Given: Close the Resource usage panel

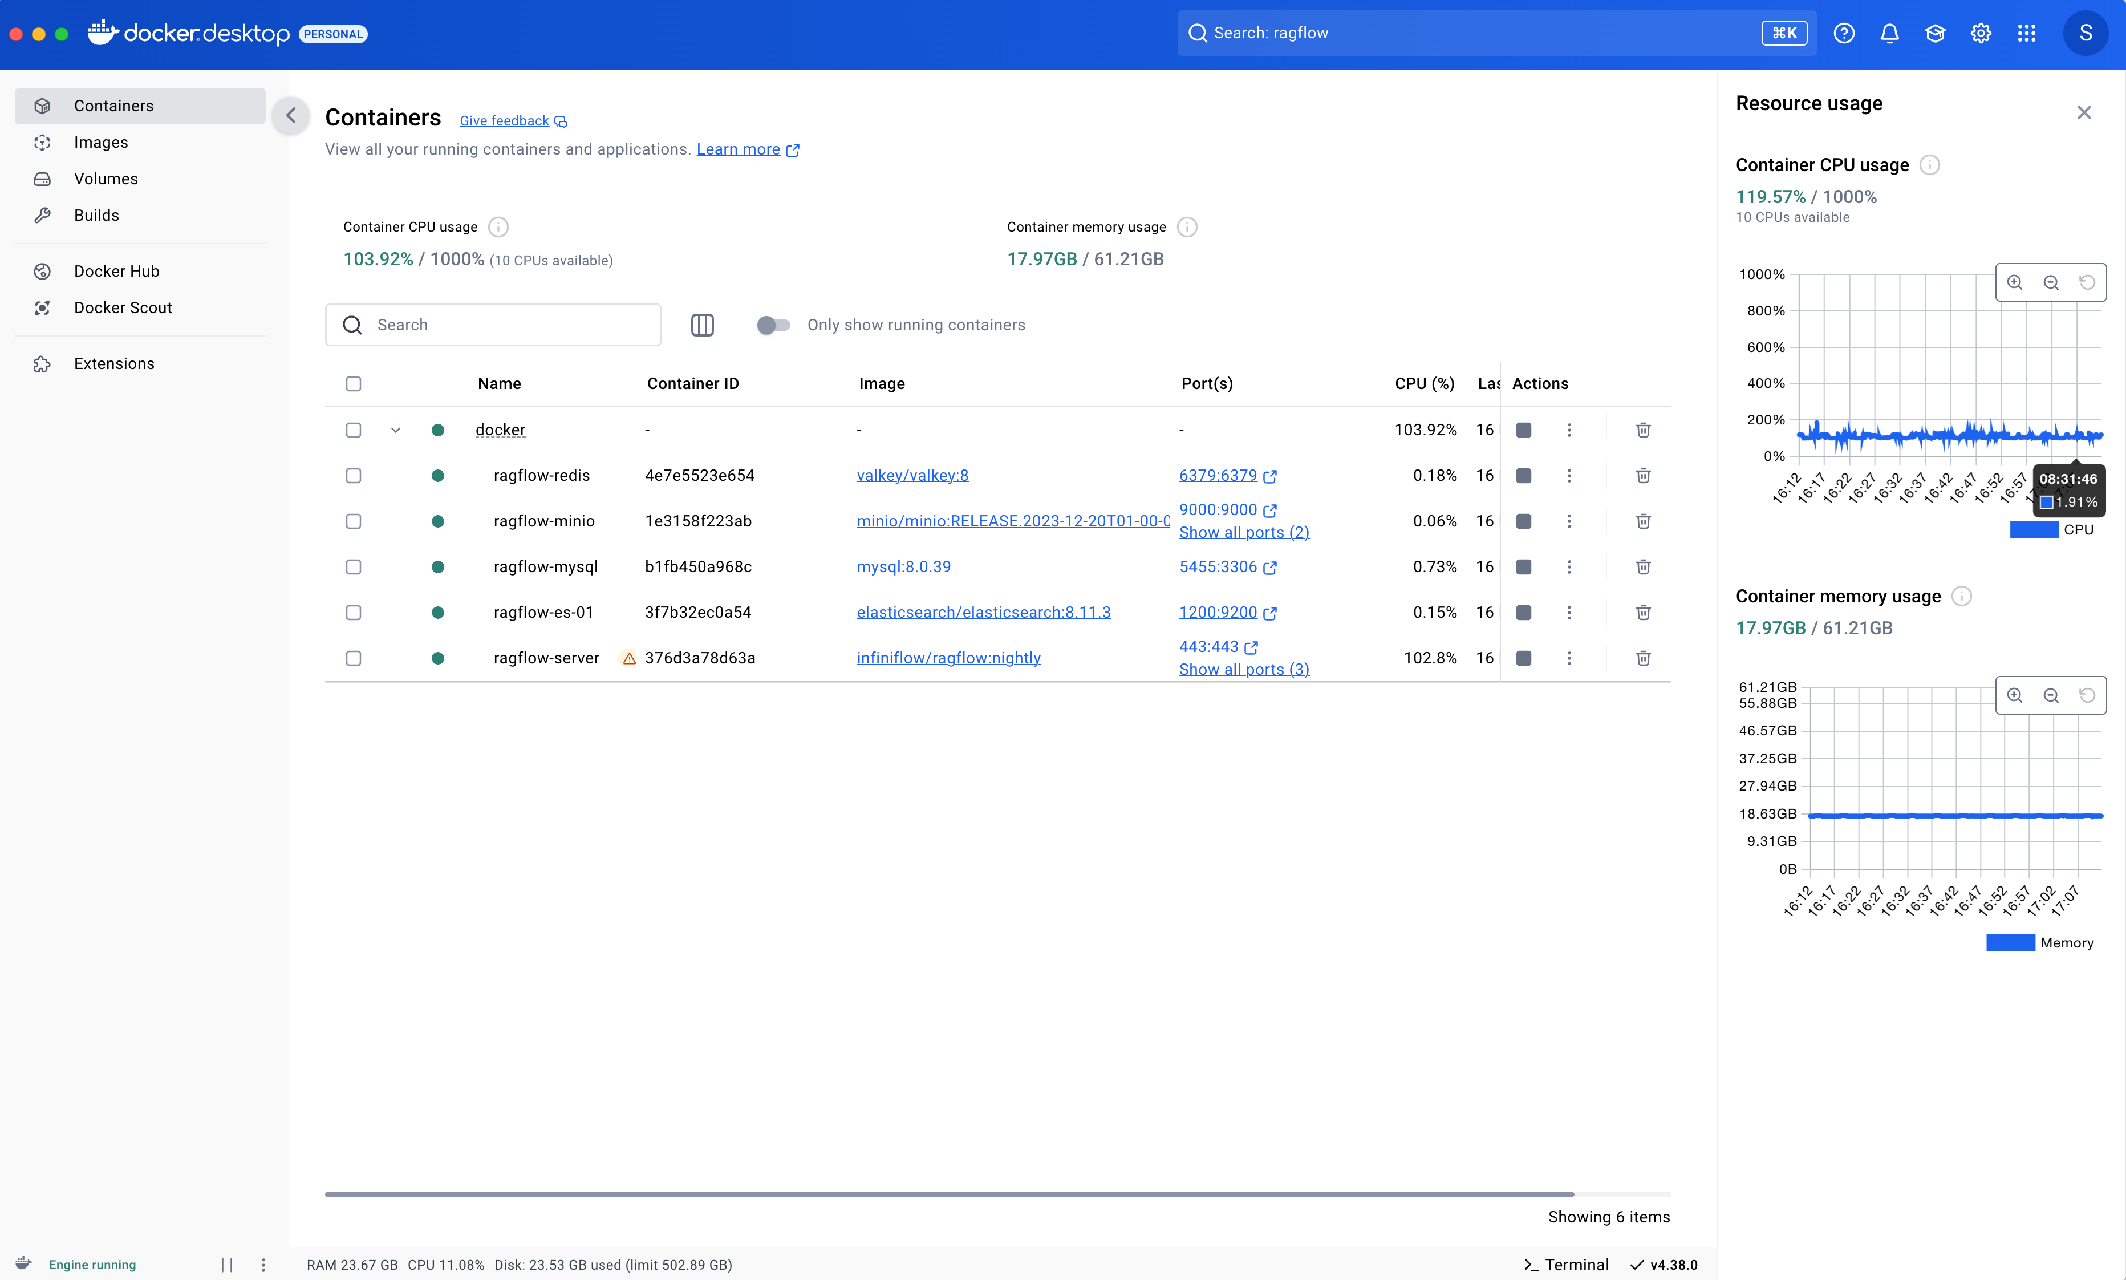Looking at the screenshot, I should [x=2084, y=112].
